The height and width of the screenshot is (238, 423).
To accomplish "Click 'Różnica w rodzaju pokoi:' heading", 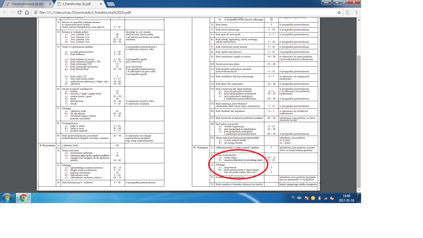I will (75, 32).
